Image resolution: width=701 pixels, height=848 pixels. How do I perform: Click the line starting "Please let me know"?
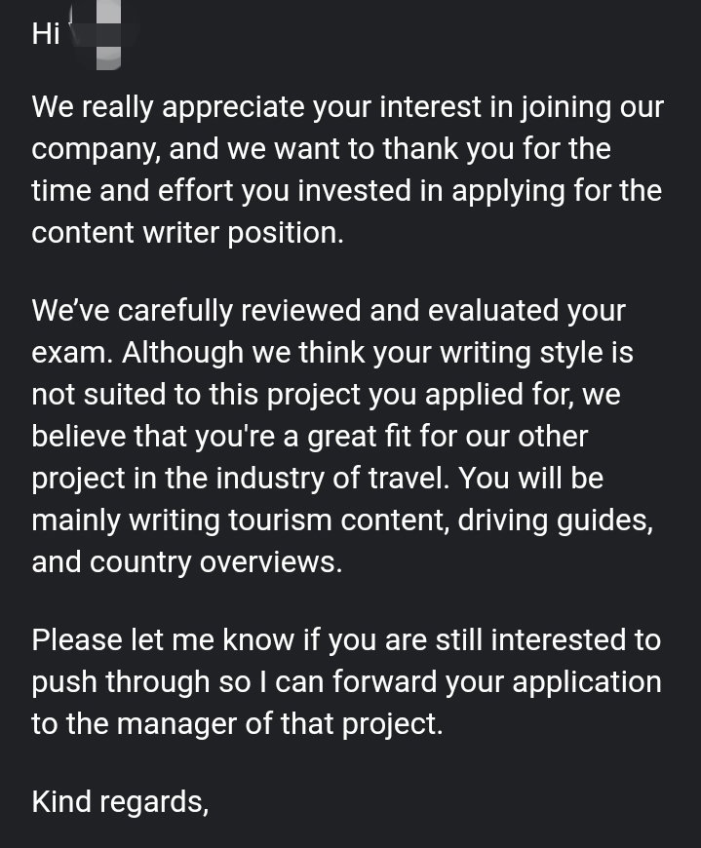click(346, 640)
